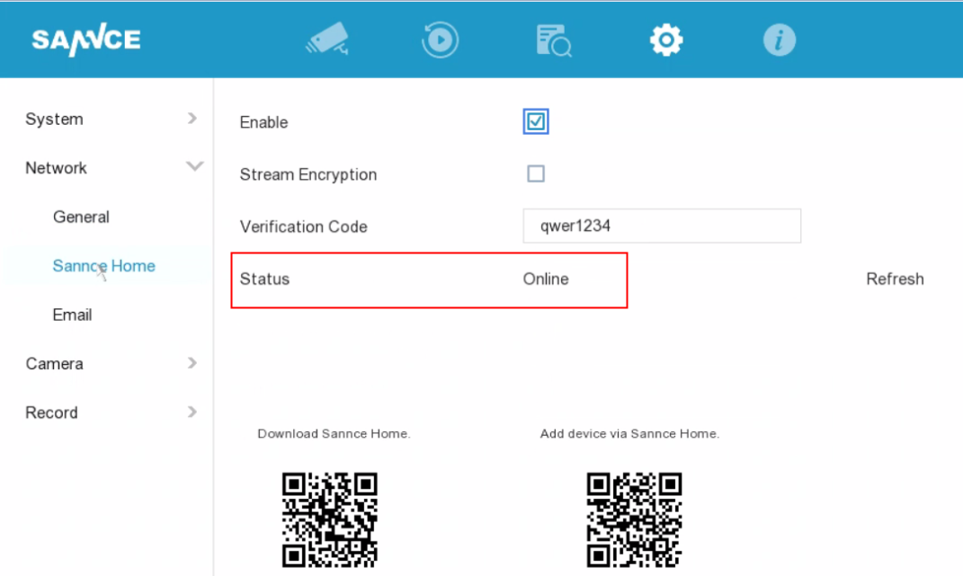Click the Verification Code label
Viewport: 963px width, 576px height.
[x=303, y=226]
